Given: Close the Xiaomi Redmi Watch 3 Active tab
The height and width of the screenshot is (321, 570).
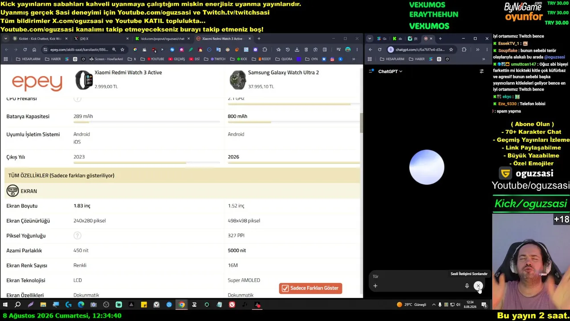Looking at the screenshot, I should tap(249, 39).
